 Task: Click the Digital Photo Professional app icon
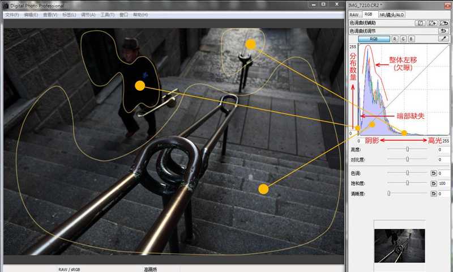(6, 6)
